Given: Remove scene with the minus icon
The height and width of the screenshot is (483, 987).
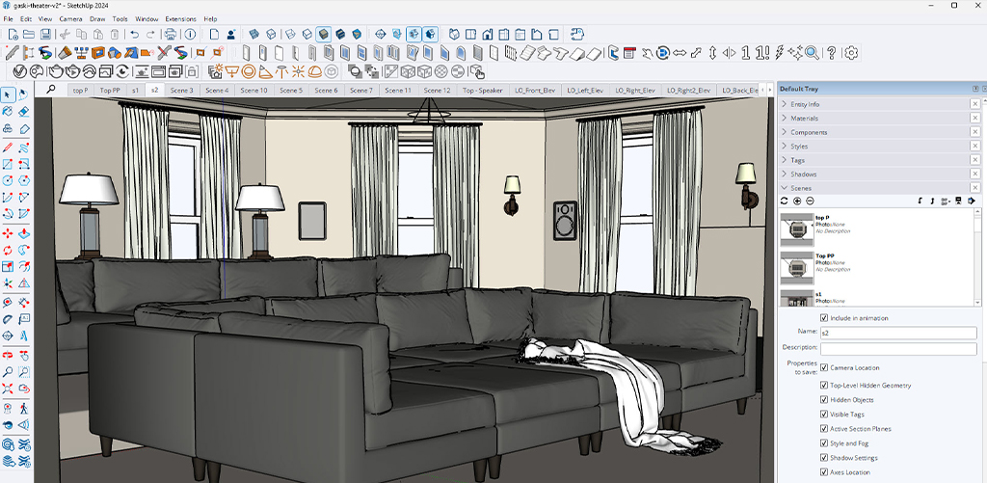Looking at the screenshot, I should click(x=810, y=201).
